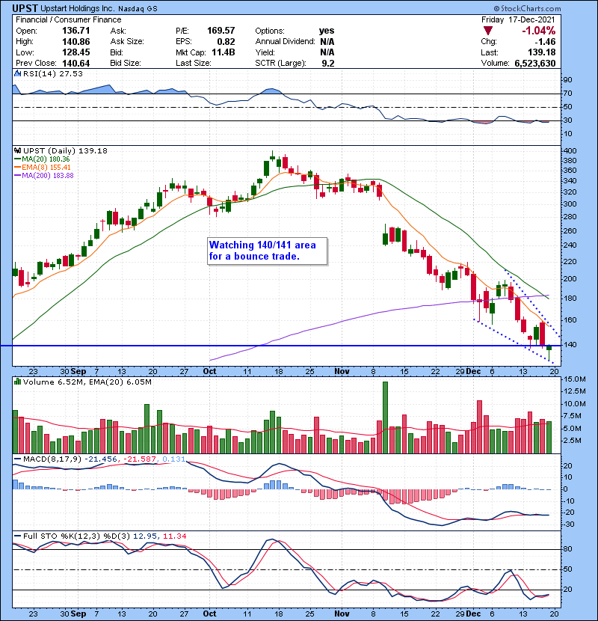
Task: Click the UPST ticker symbol in the header
Action: (25, 8)
